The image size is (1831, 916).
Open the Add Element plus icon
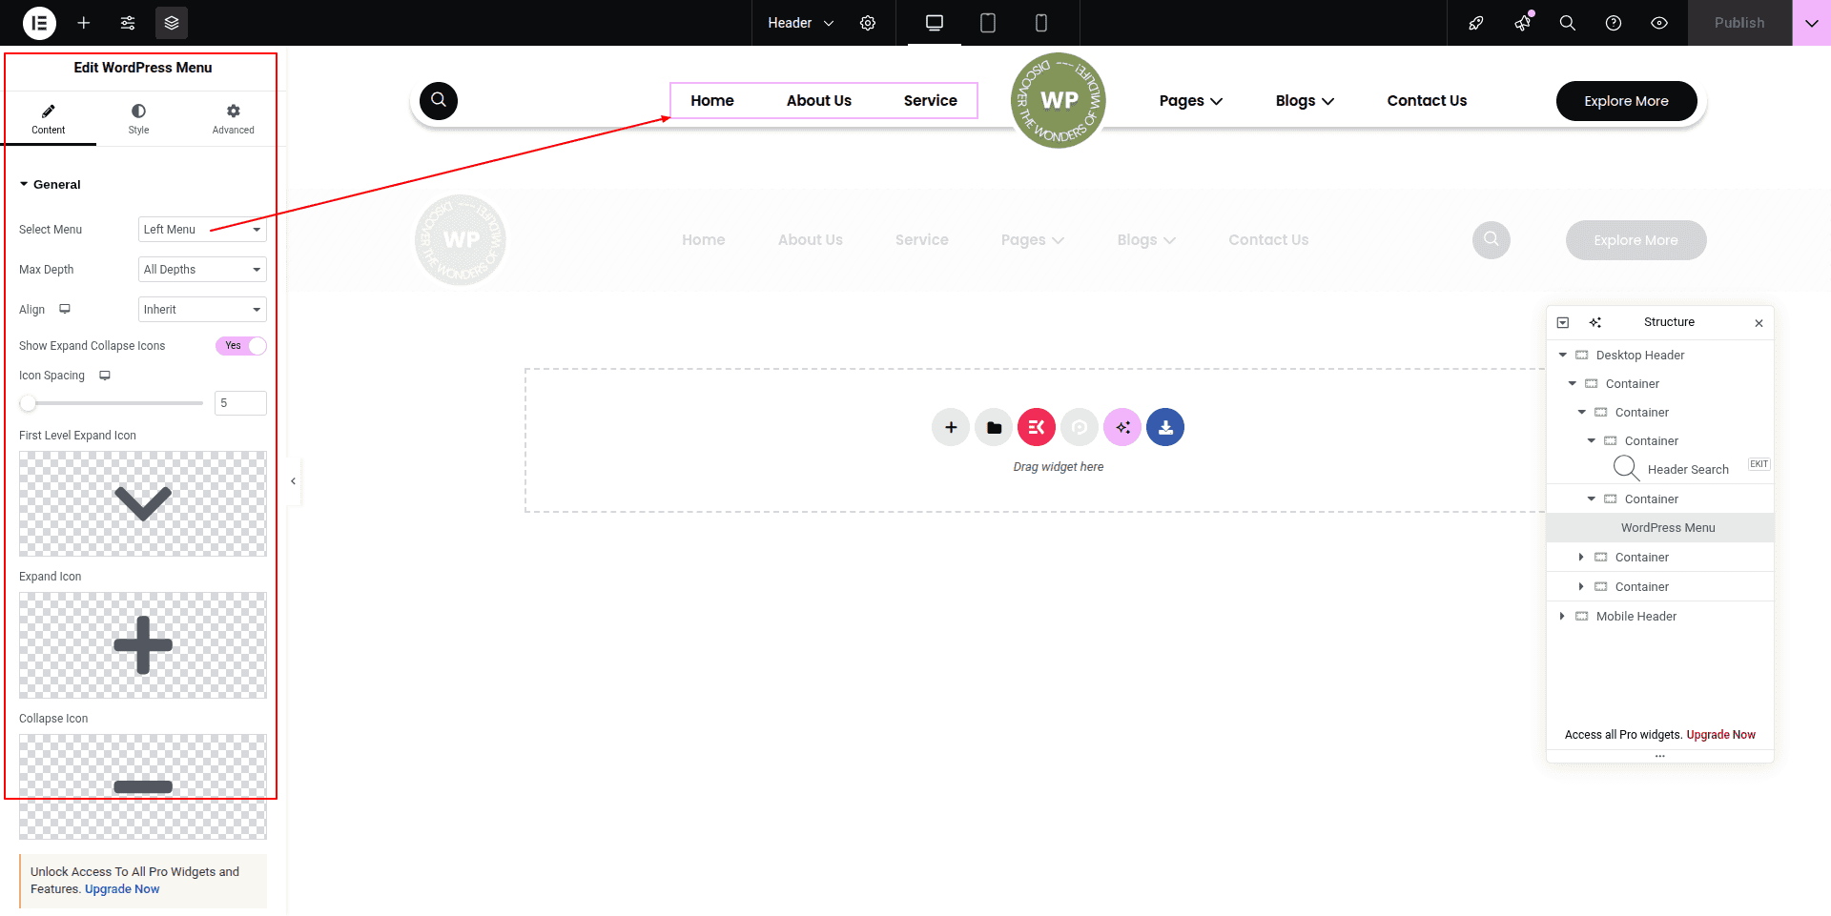[x=84, y=23]
